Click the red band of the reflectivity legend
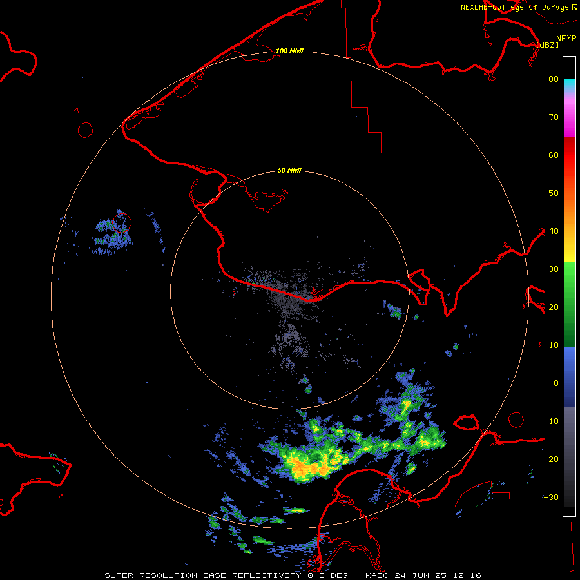 click(x=569, y=155)
